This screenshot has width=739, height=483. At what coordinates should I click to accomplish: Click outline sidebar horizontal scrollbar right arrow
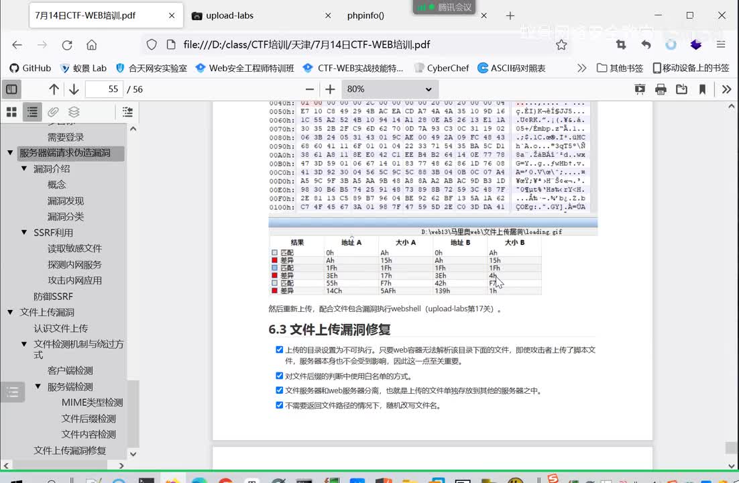(121, 466)
